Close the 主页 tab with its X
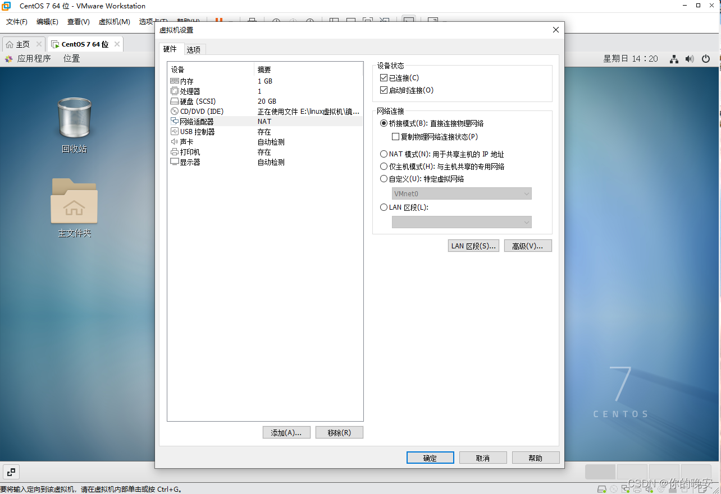 39,44
